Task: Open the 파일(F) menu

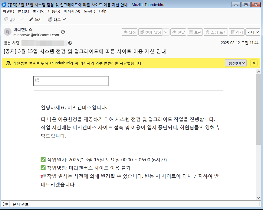Action: pos(8,11)
